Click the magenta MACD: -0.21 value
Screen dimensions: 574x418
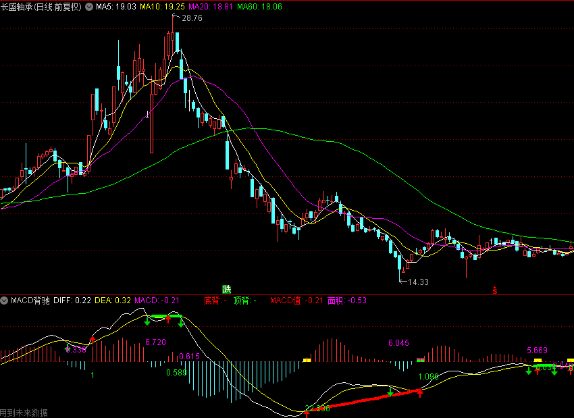pos(157,301)
